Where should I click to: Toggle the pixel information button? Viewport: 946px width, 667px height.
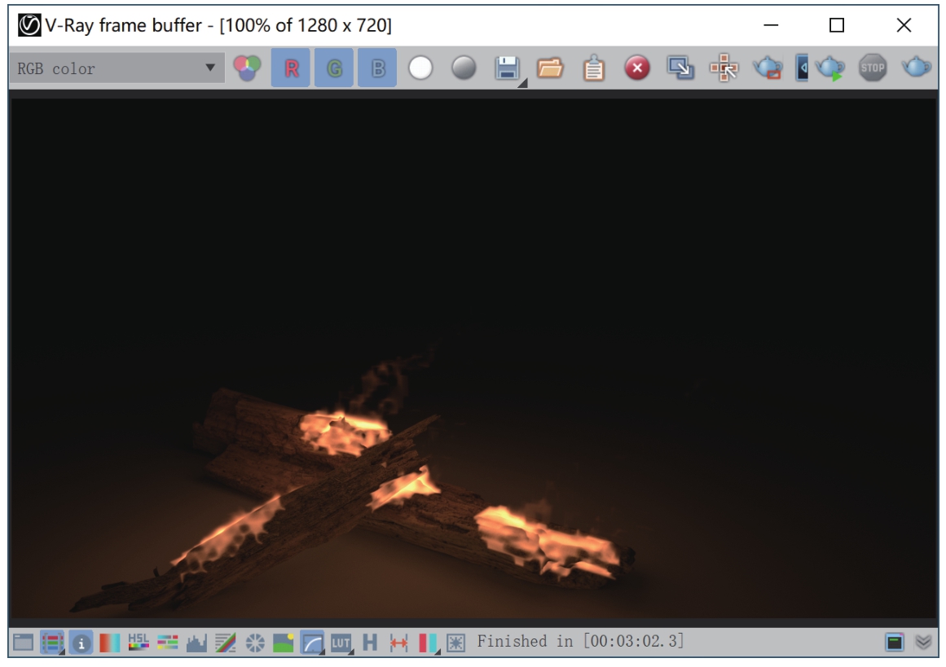click(82, 643)
